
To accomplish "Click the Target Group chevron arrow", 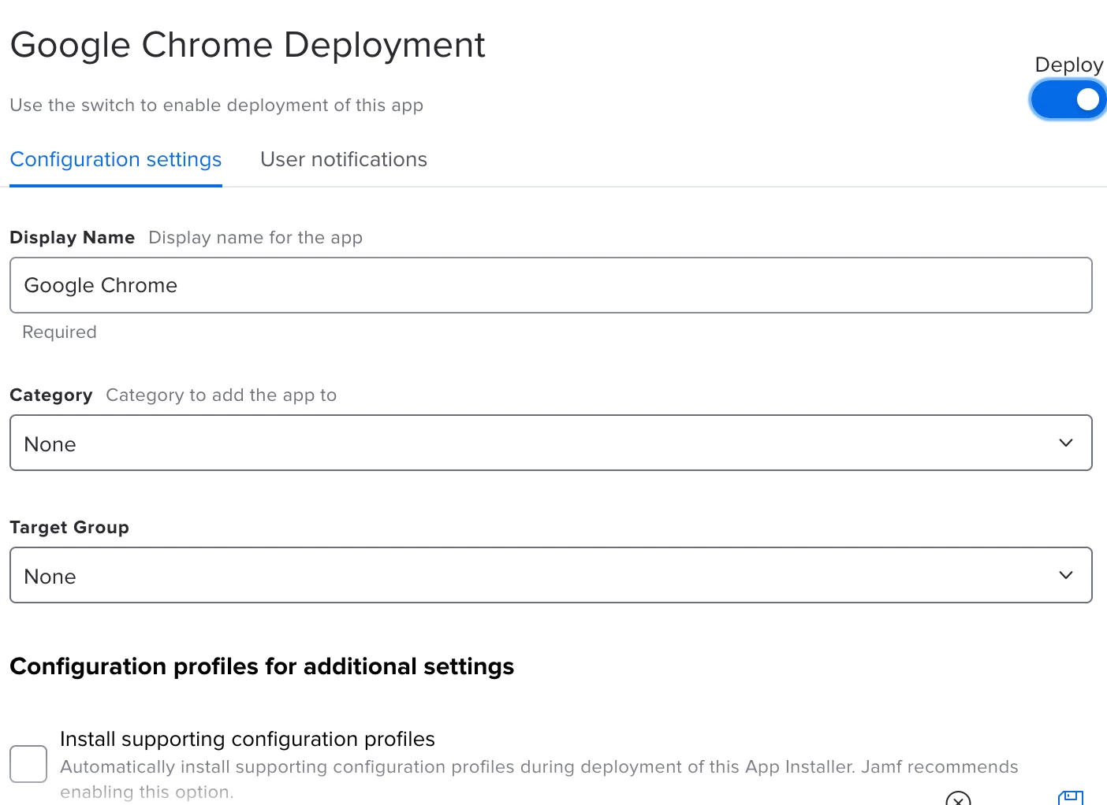I will point(1066,575).
